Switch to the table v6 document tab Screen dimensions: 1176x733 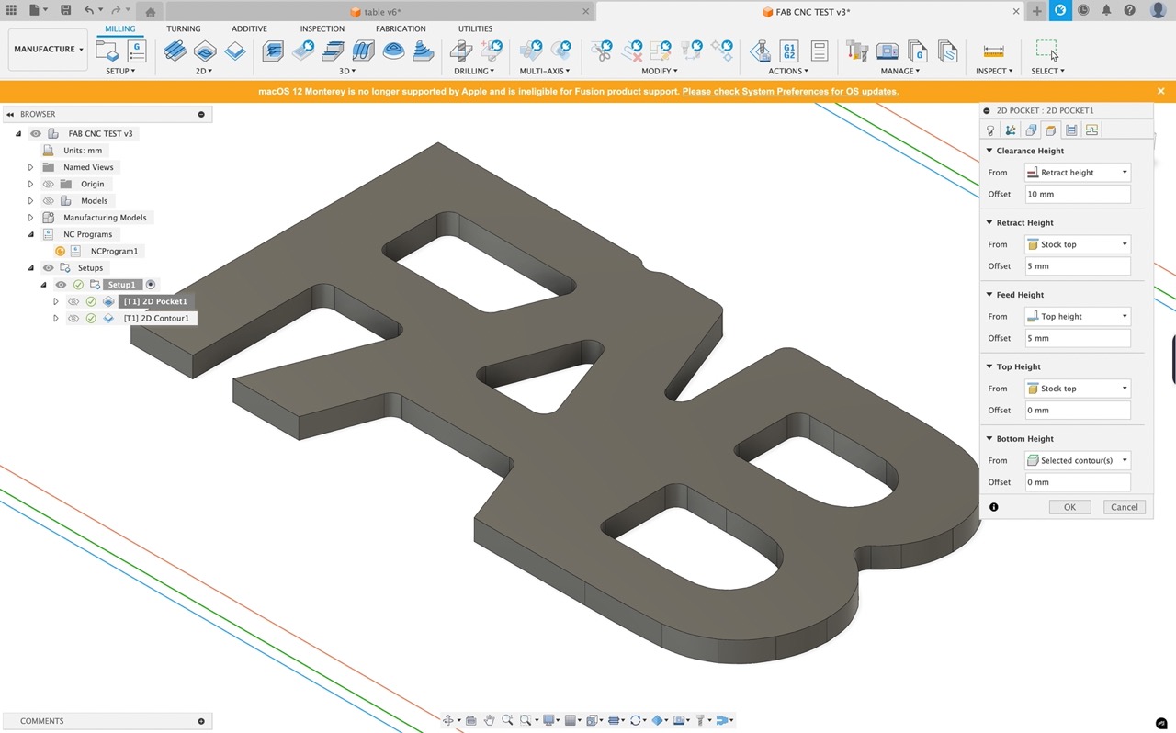(381, 11)
